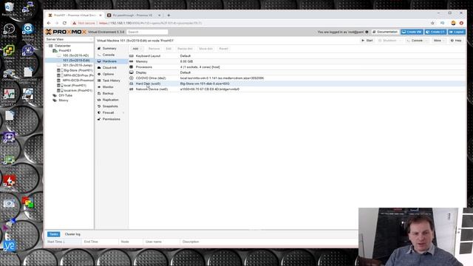Image resolution: width=473 pixels, height=266 pixels.
Task: Select Big-Store storage in tree
Action: click(78, 70)
